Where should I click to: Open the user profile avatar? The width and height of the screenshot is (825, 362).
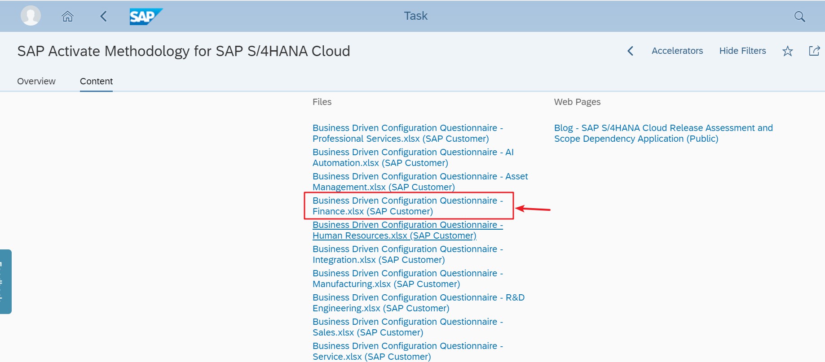(x=31, y=16)
